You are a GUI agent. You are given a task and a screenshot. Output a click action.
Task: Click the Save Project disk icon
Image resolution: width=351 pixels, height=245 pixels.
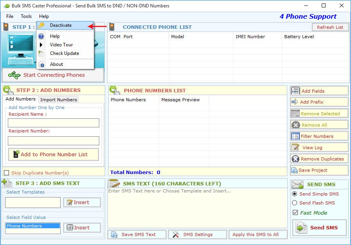point(294,170)
